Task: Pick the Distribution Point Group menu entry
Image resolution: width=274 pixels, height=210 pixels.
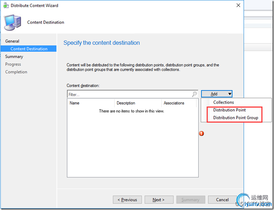Action: 235,118
